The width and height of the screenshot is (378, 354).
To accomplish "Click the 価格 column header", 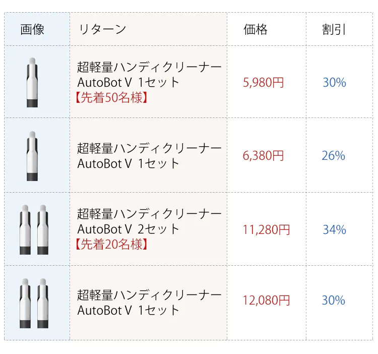I will click(255, 29).
